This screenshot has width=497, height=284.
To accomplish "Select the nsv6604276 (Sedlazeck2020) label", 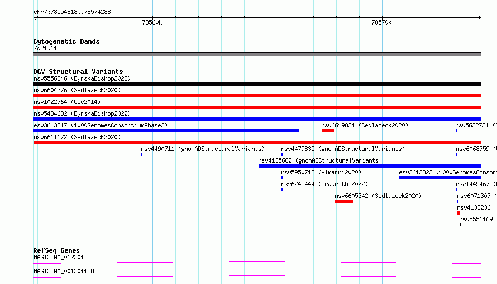I will (77, 90).
